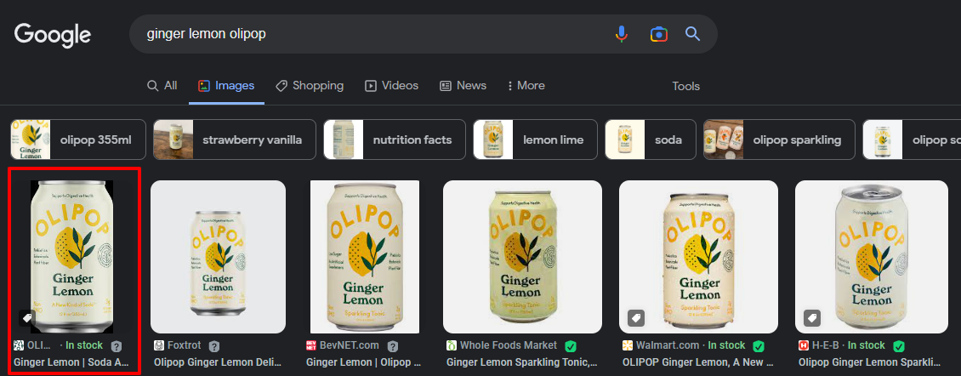Select the soda suggestion chip
The height and width of the screenshot is (376, 961).
pyautogui.click(x=651, y=140)
